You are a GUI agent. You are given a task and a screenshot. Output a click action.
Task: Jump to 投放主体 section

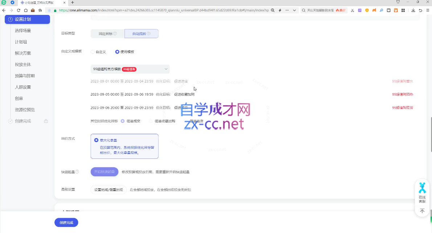(x=23, y=65)
